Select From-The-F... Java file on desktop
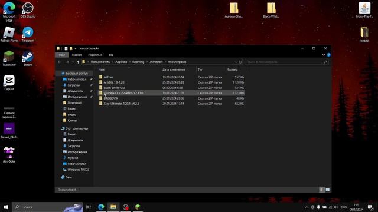 pyautogui.click(x=364, y=10)
